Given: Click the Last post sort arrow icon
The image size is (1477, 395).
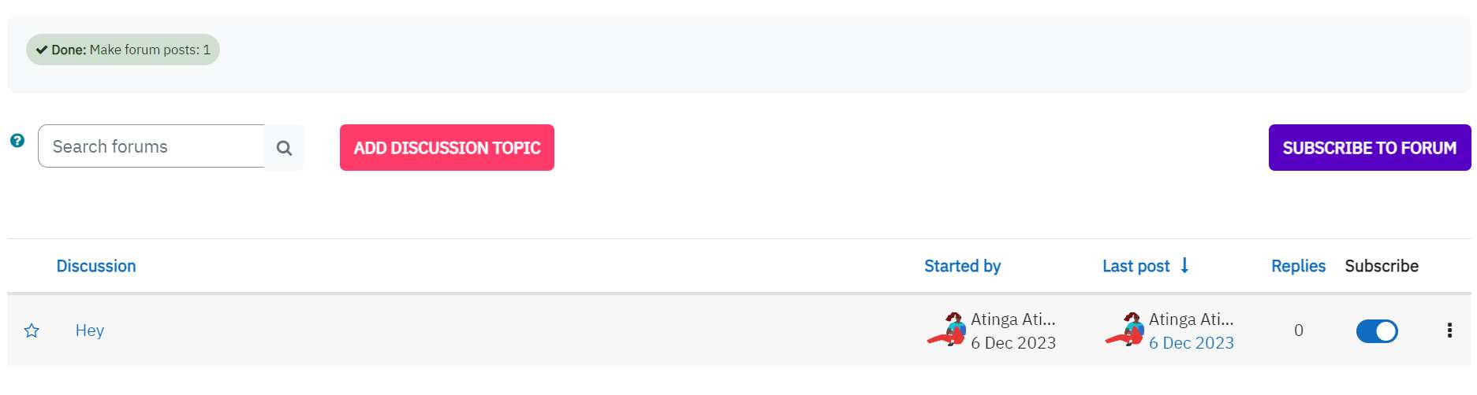Looking at the screenshot, I should pos(1184,266).
